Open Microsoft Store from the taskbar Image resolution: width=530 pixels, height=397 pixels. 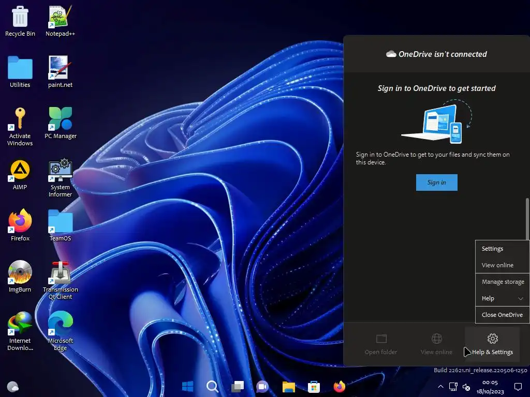point(314,386)
